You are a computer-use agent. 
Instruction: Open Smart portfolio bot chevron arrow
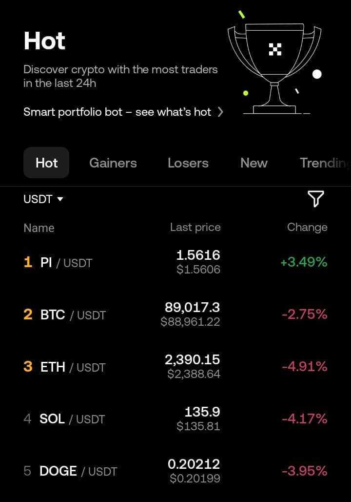220,112
